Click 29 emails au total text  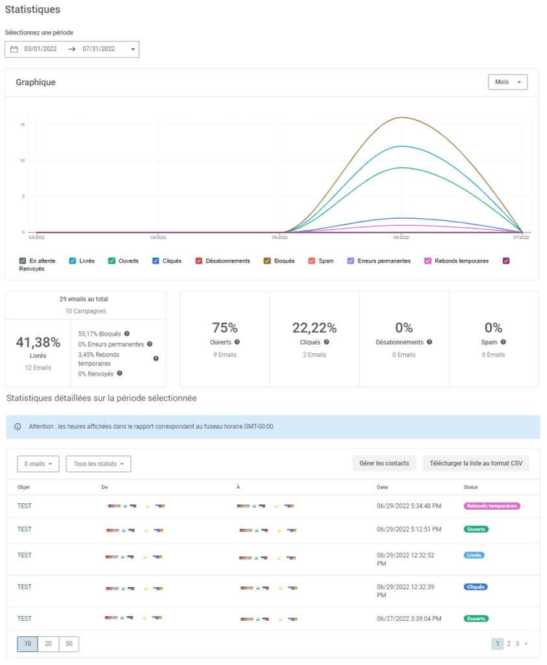pos(84,299)
